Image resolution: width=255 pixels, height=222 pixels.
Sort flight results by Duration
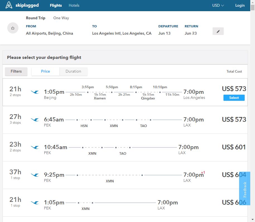coord(73,71)
